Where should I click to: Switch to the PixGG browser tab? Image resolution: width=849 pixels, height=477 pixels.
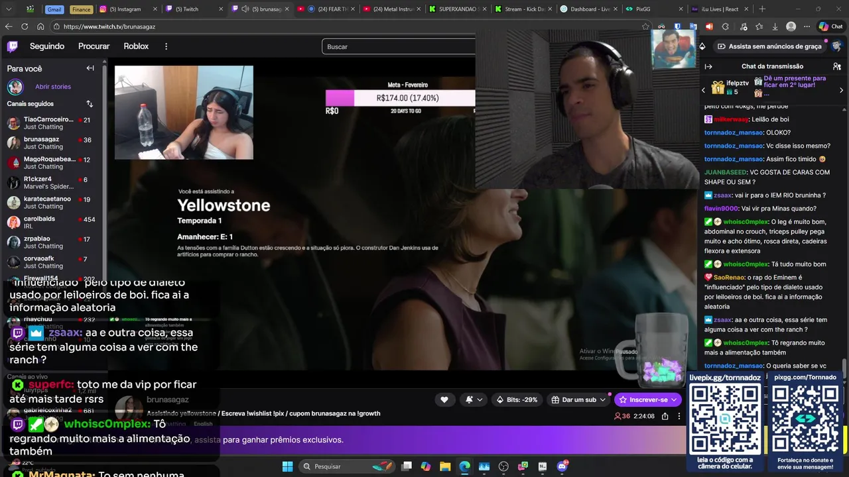point(653,9)
